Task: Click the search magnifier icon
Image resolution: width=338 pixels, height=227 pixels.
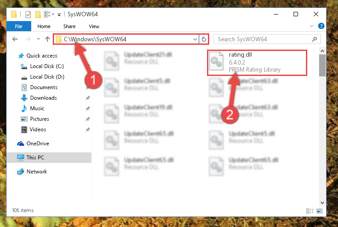Action: [x=315, y=39]
